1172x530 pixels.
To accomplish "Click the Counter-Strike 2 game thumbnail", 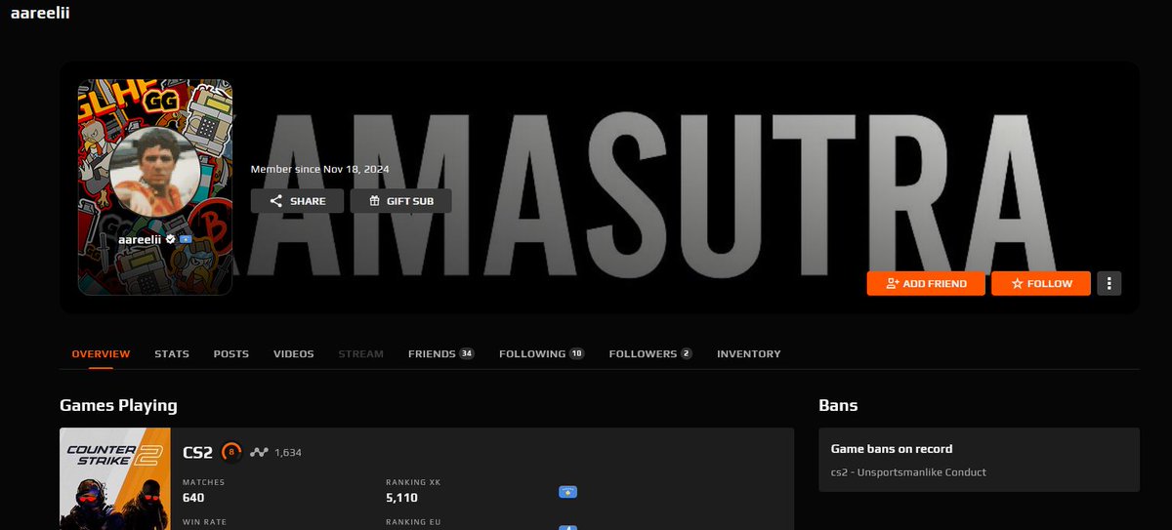I will pyautogui.click(x=115, y=479).
